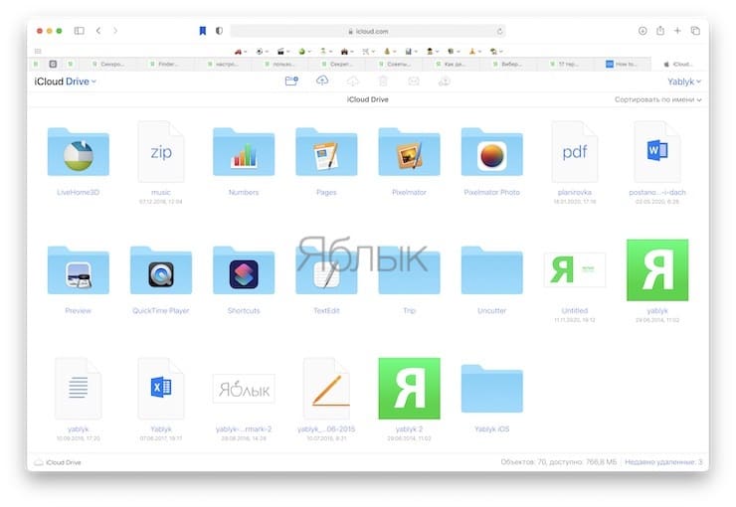
Task: Open the Pixelmator folder
Action: [409, 151]
